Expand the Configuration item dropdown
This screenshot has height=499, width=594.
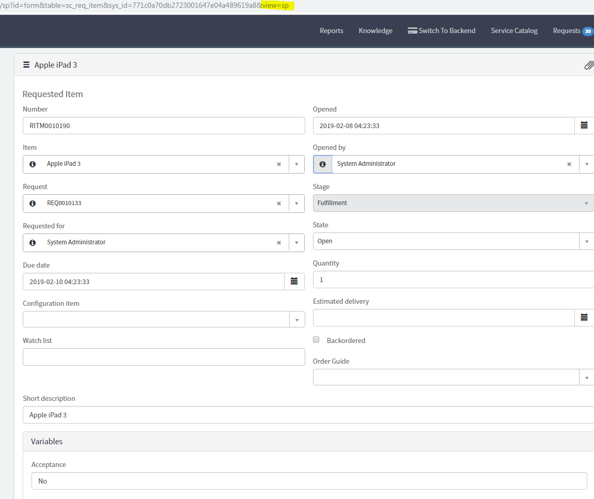(297, 320)
